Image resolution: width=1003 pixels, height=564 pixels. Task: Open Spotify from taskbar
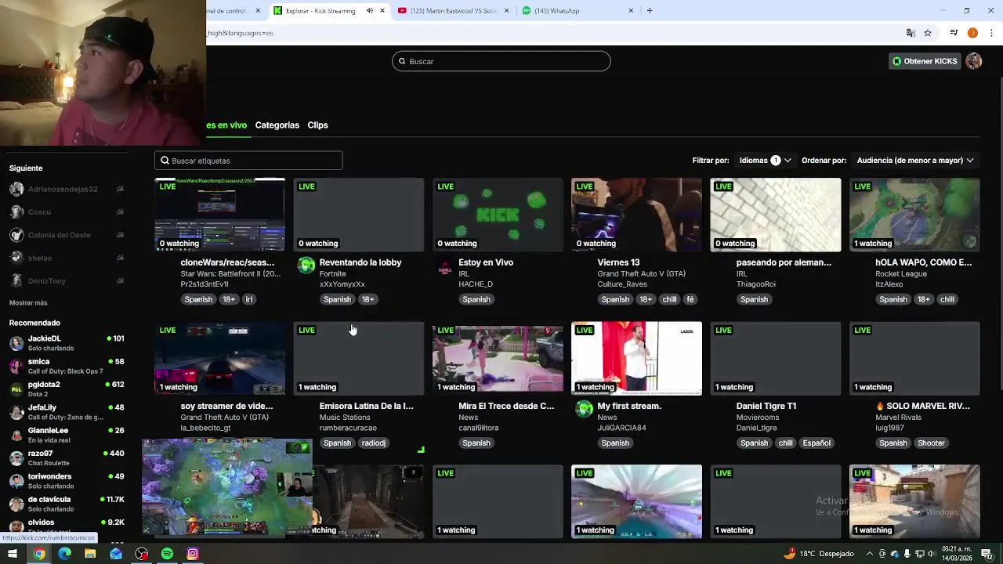point(167,554)
